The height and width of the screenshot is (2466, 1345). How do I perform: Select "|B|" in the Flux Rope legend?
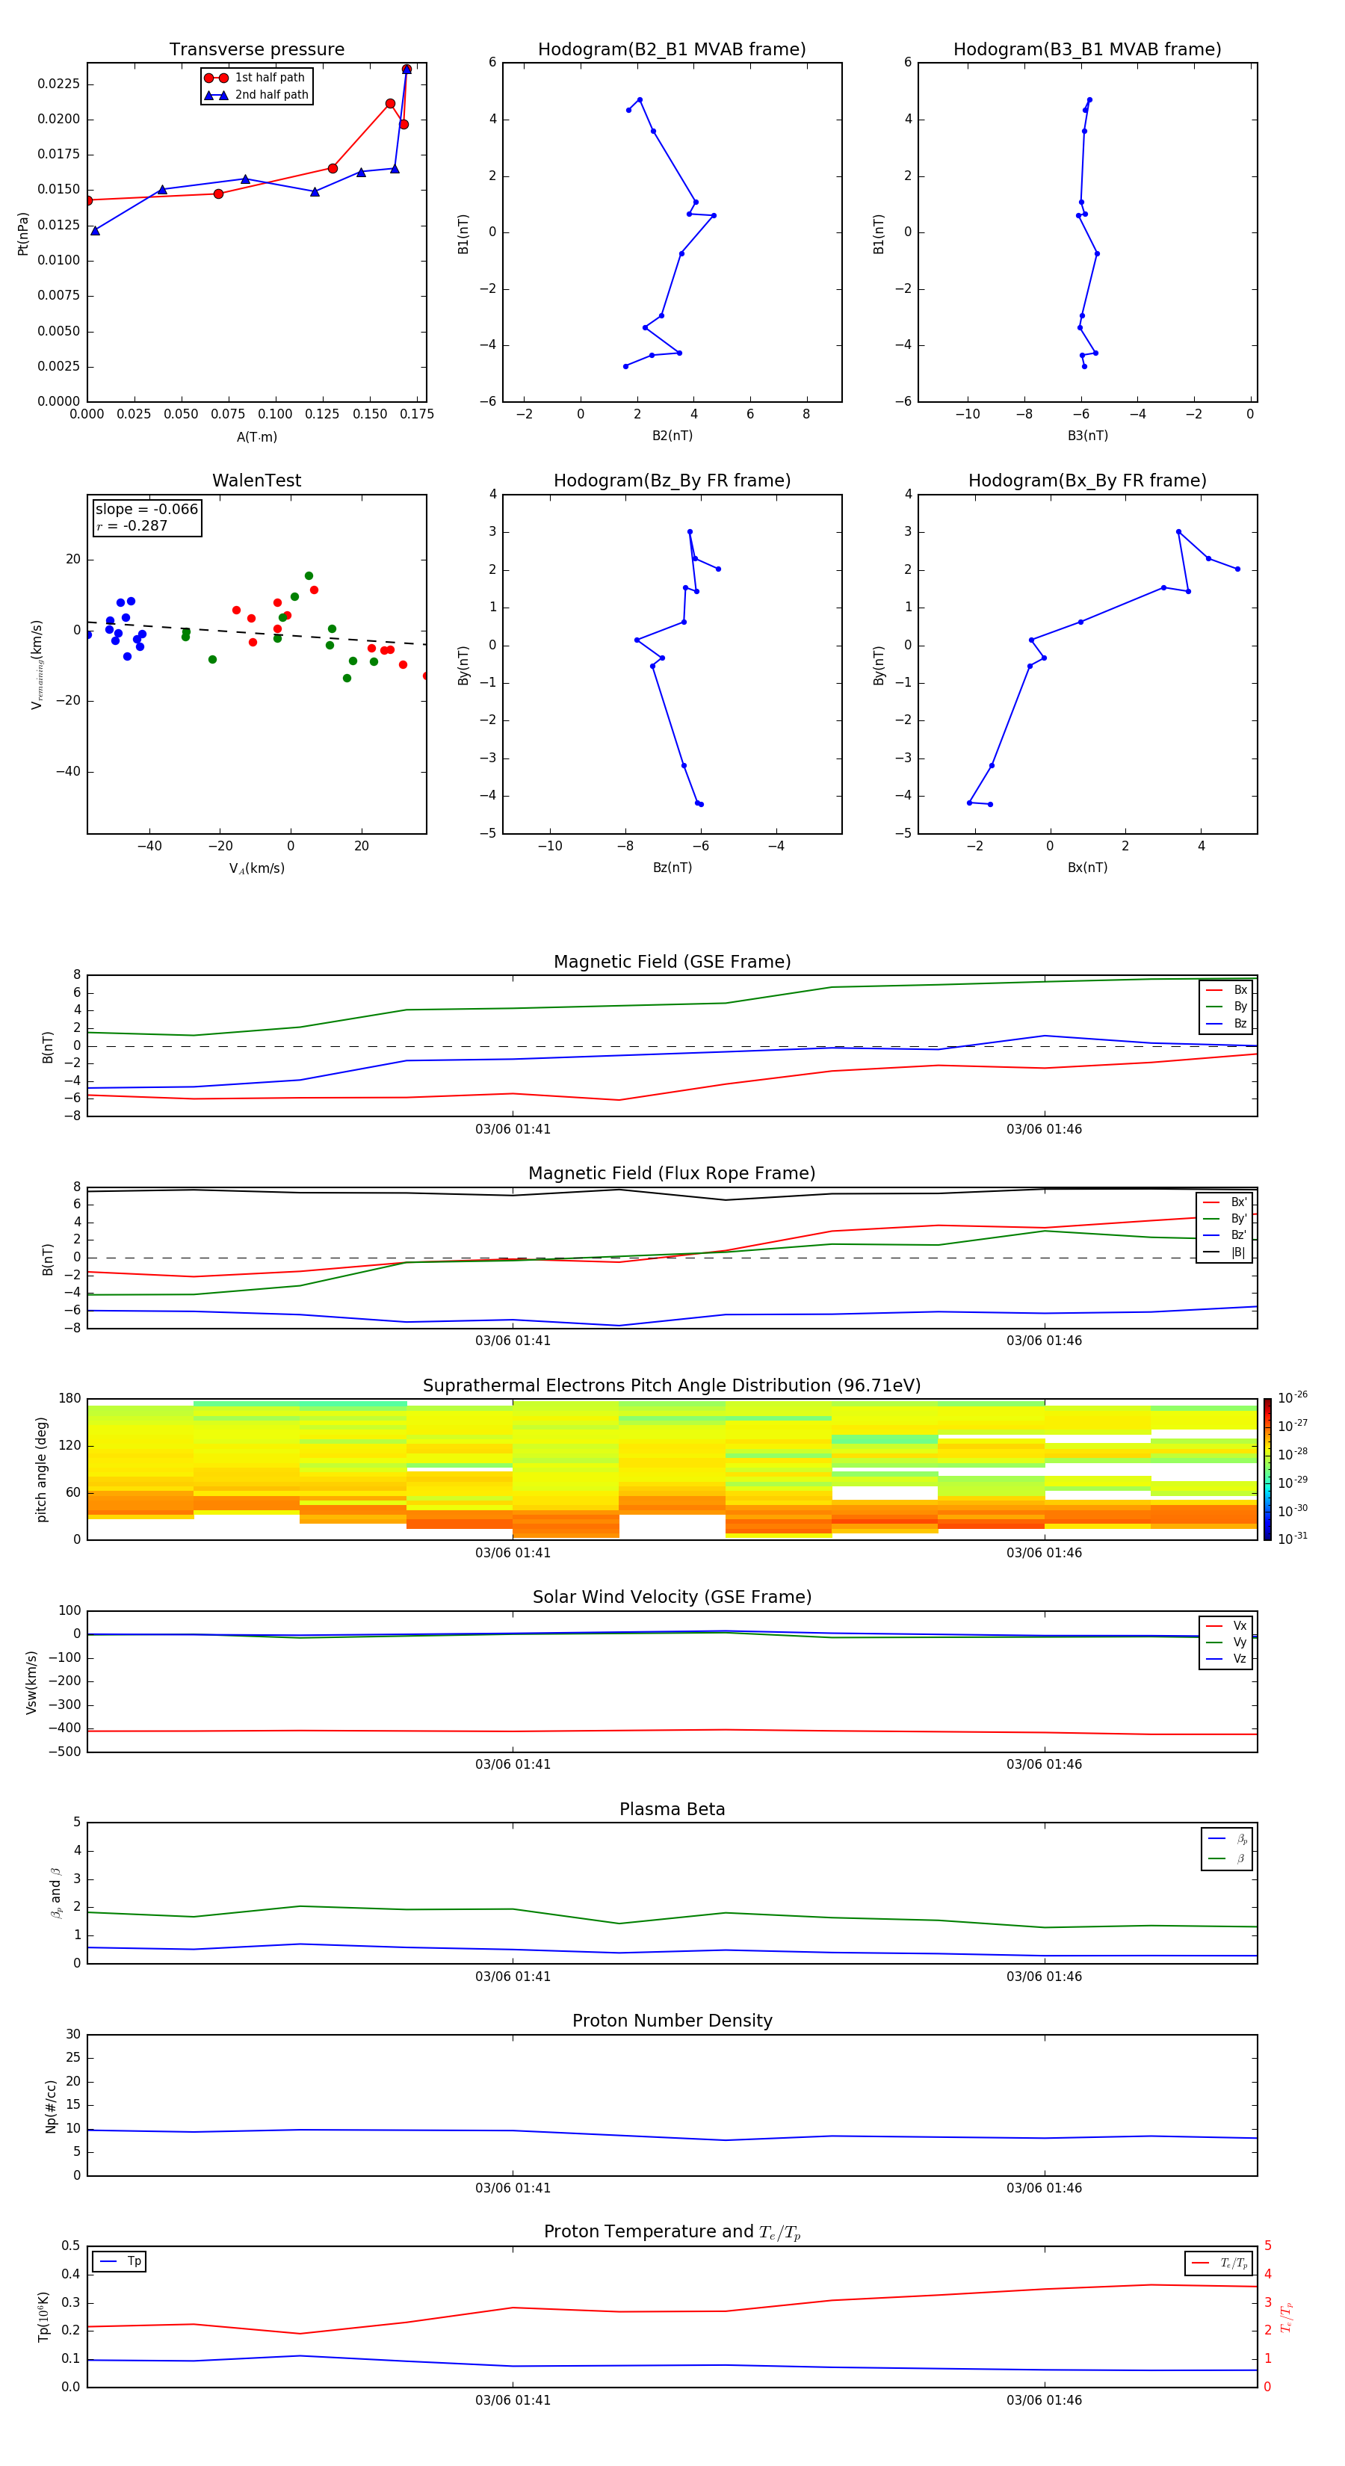tap(1225, 1252)
